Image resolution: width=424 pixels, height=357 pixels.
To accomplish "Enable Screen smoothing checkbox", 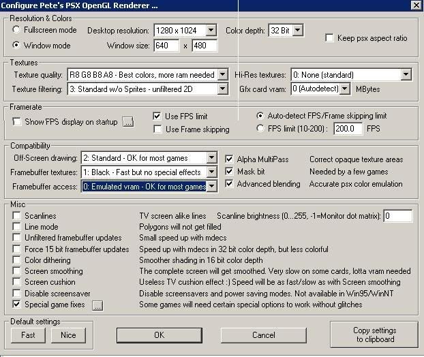I will click(x=16, y=270).
